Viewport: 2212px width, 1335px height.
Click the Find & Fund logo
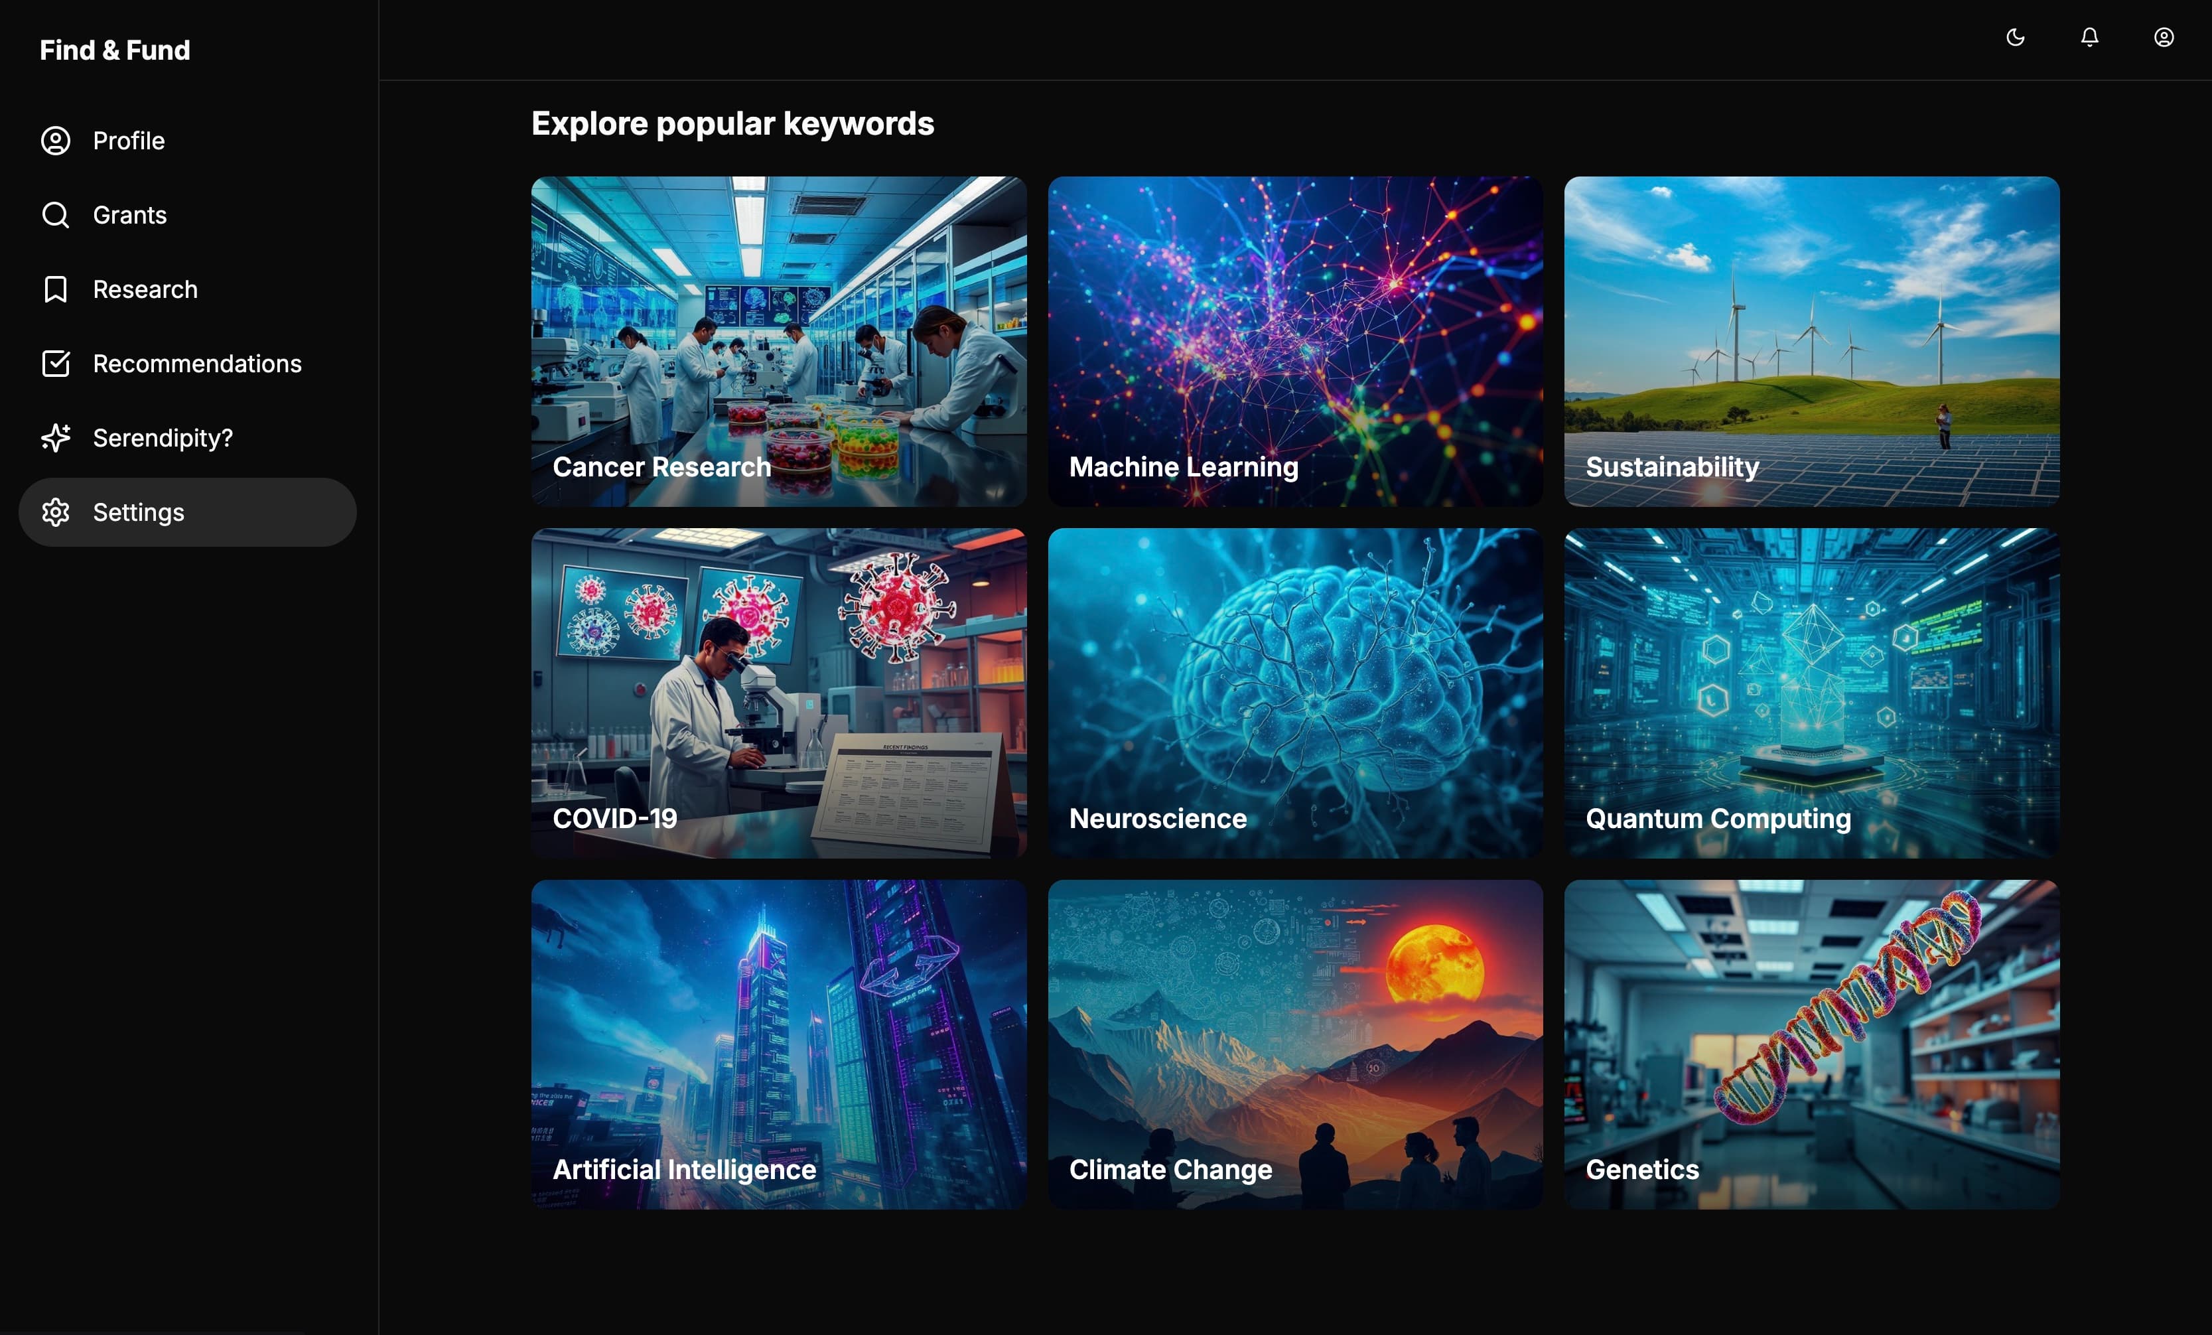tap(115, 50)
